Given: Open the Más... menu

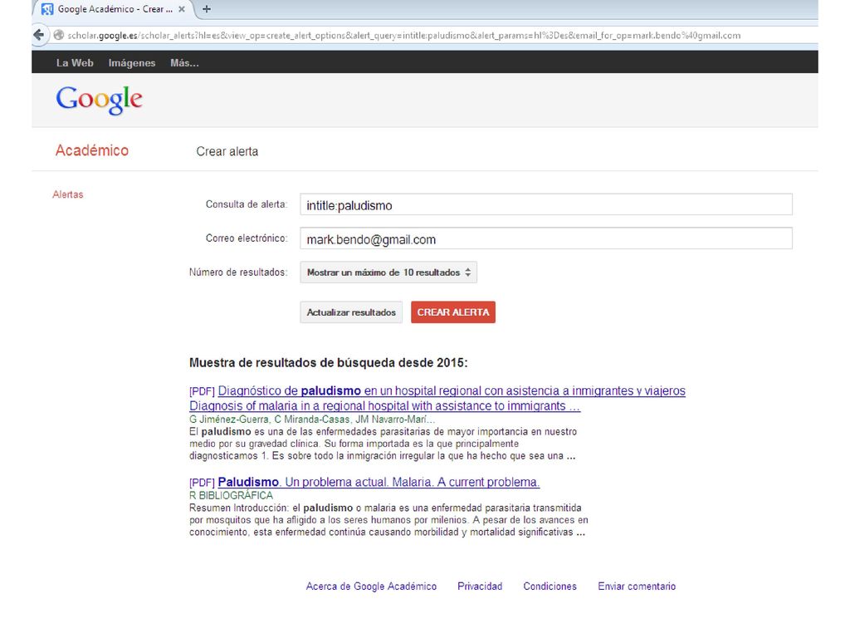Looking at the screenshot, I should pos(184,63).
